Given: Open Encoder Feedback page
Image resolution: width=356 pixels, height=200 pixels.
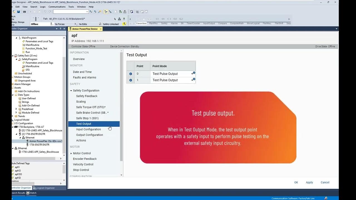Looking at the screenshot, I should click(x=85, y=159).
